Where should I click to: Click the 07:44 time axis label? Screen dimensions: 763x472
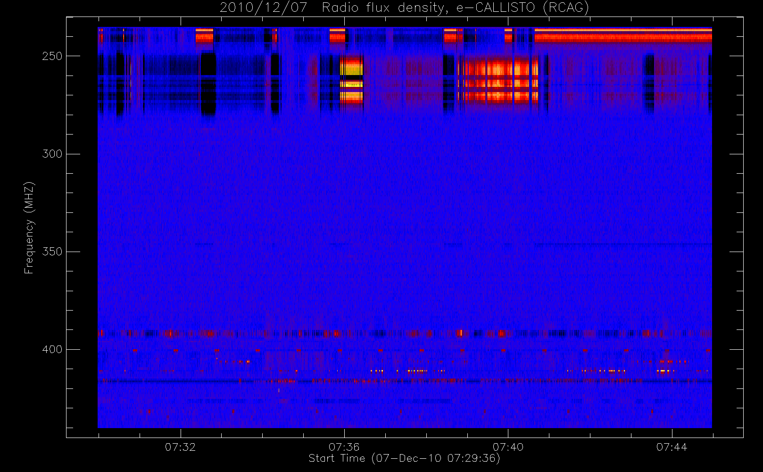(x=672, y=447)
